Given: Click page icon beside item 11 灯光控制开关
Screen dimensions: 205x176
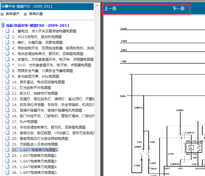Looking at the screenshot, I should (8, 87).
